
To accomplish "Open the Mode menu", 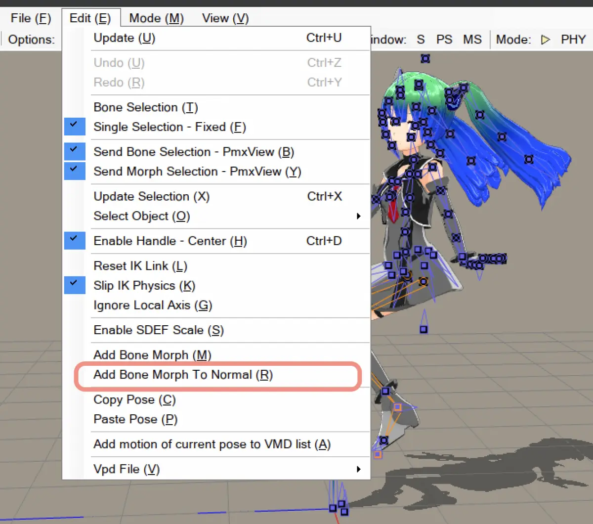I will tap(156, 18).
